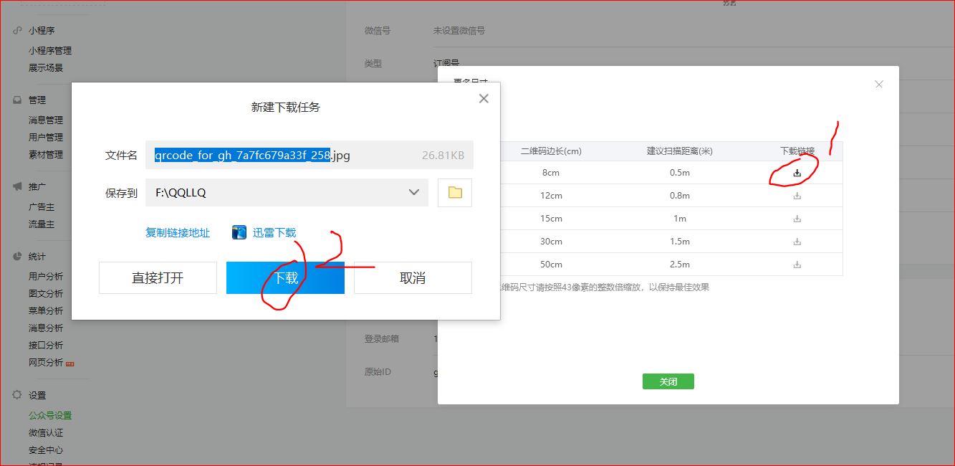This screenshot has height=466, width=955.
Task: Click the 15cm cell in the size table
Action: 552,219
